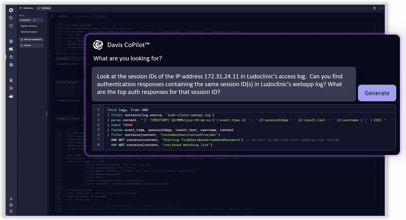Click the 'limit 10000' line in CoPilot code

point(120,125)
